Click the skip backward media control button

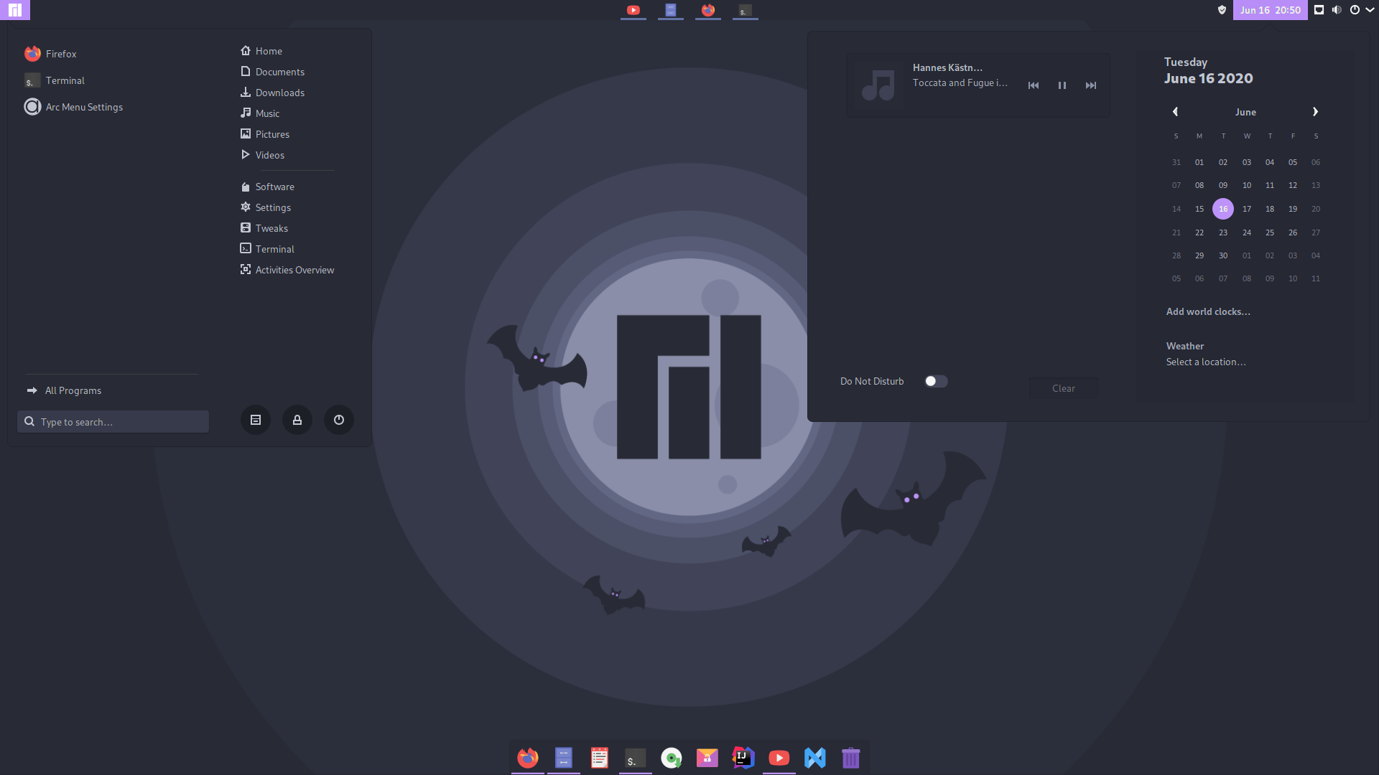click(x=1034, y=85)
